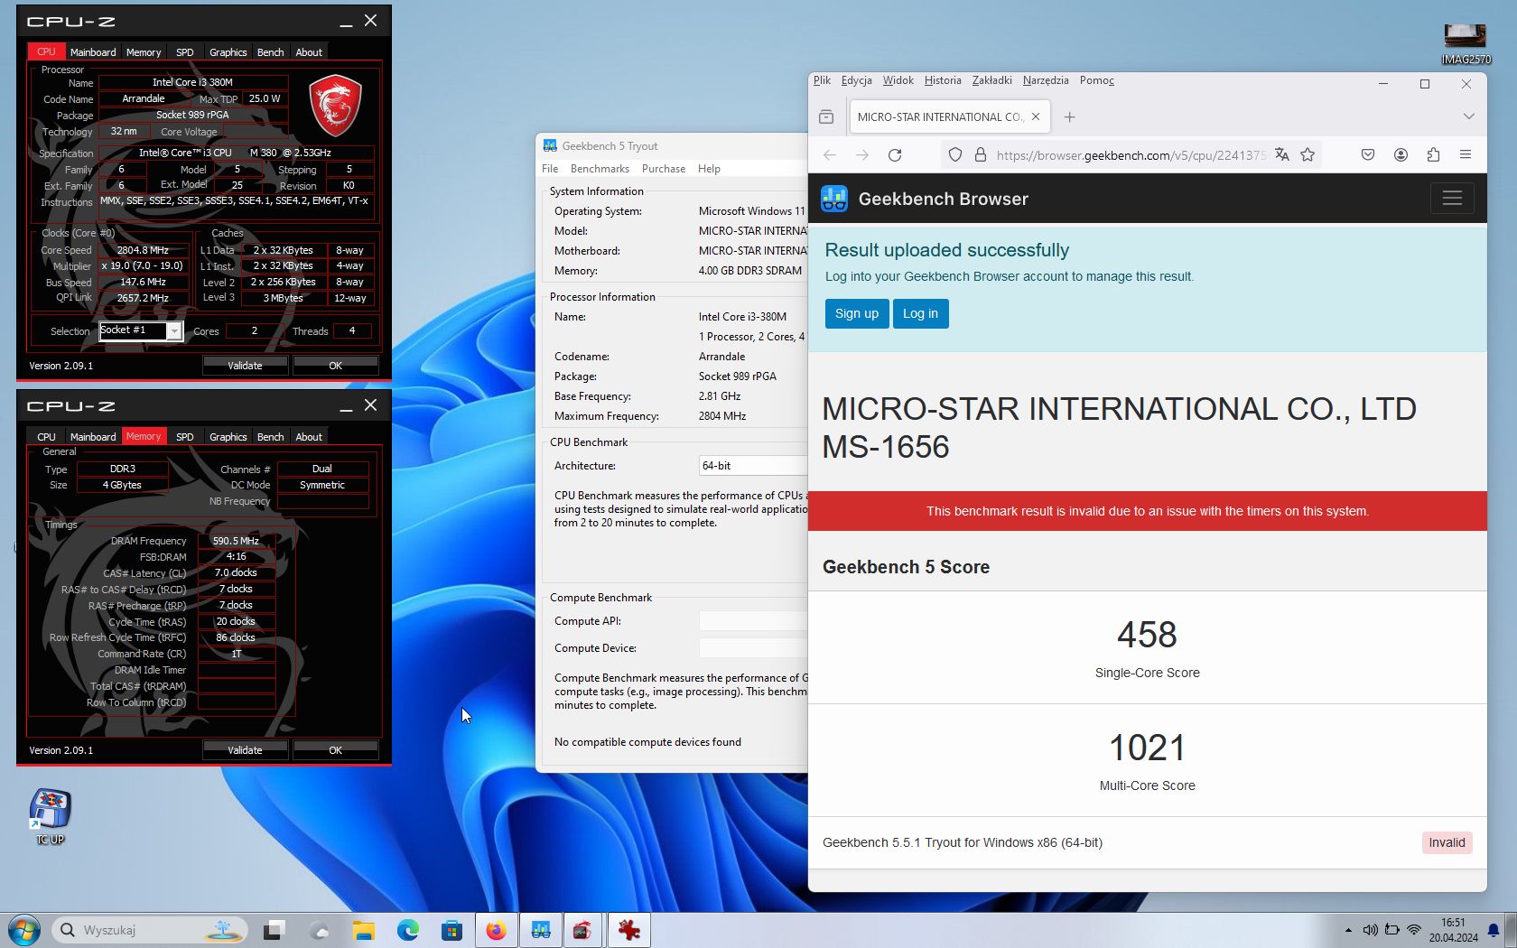Image resolution: width=1517 pixels, height=948 pixels.
Task: Click Validate in the top CPU-Z window
Action: tap(245, 366)
